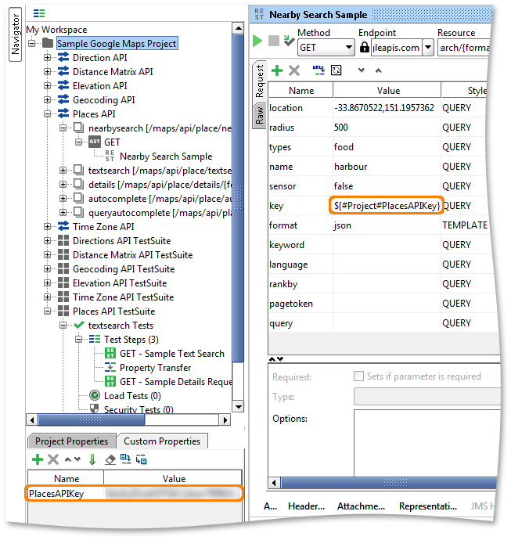
Task: Remove selected request parameter with X icon
Action: tap(294, 70)
